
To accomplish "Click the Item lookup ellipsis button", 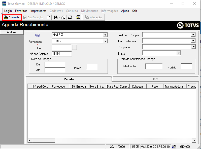I will (75, 47).
